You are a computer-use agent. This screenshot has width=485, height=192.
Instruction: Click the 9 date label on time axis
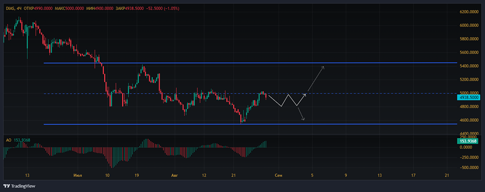pyautogui.click(x=346, y=176)
